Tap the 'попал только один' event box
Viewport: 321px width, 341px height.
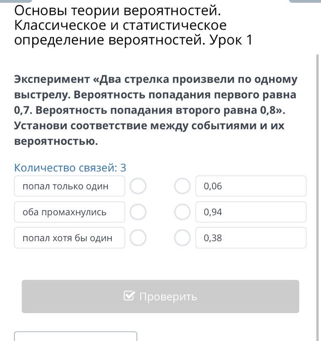click(x=69, y=186)
